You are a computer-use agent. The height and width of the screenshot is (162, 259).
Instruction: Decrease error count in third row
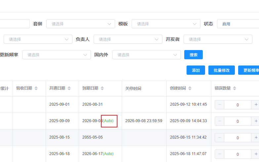click(219, 138)
